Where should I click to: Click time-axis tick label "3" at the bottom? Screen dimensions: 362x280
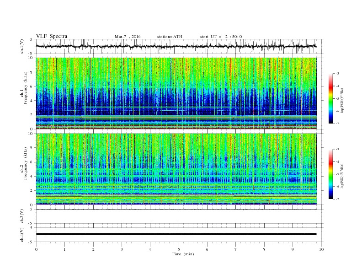122,249
